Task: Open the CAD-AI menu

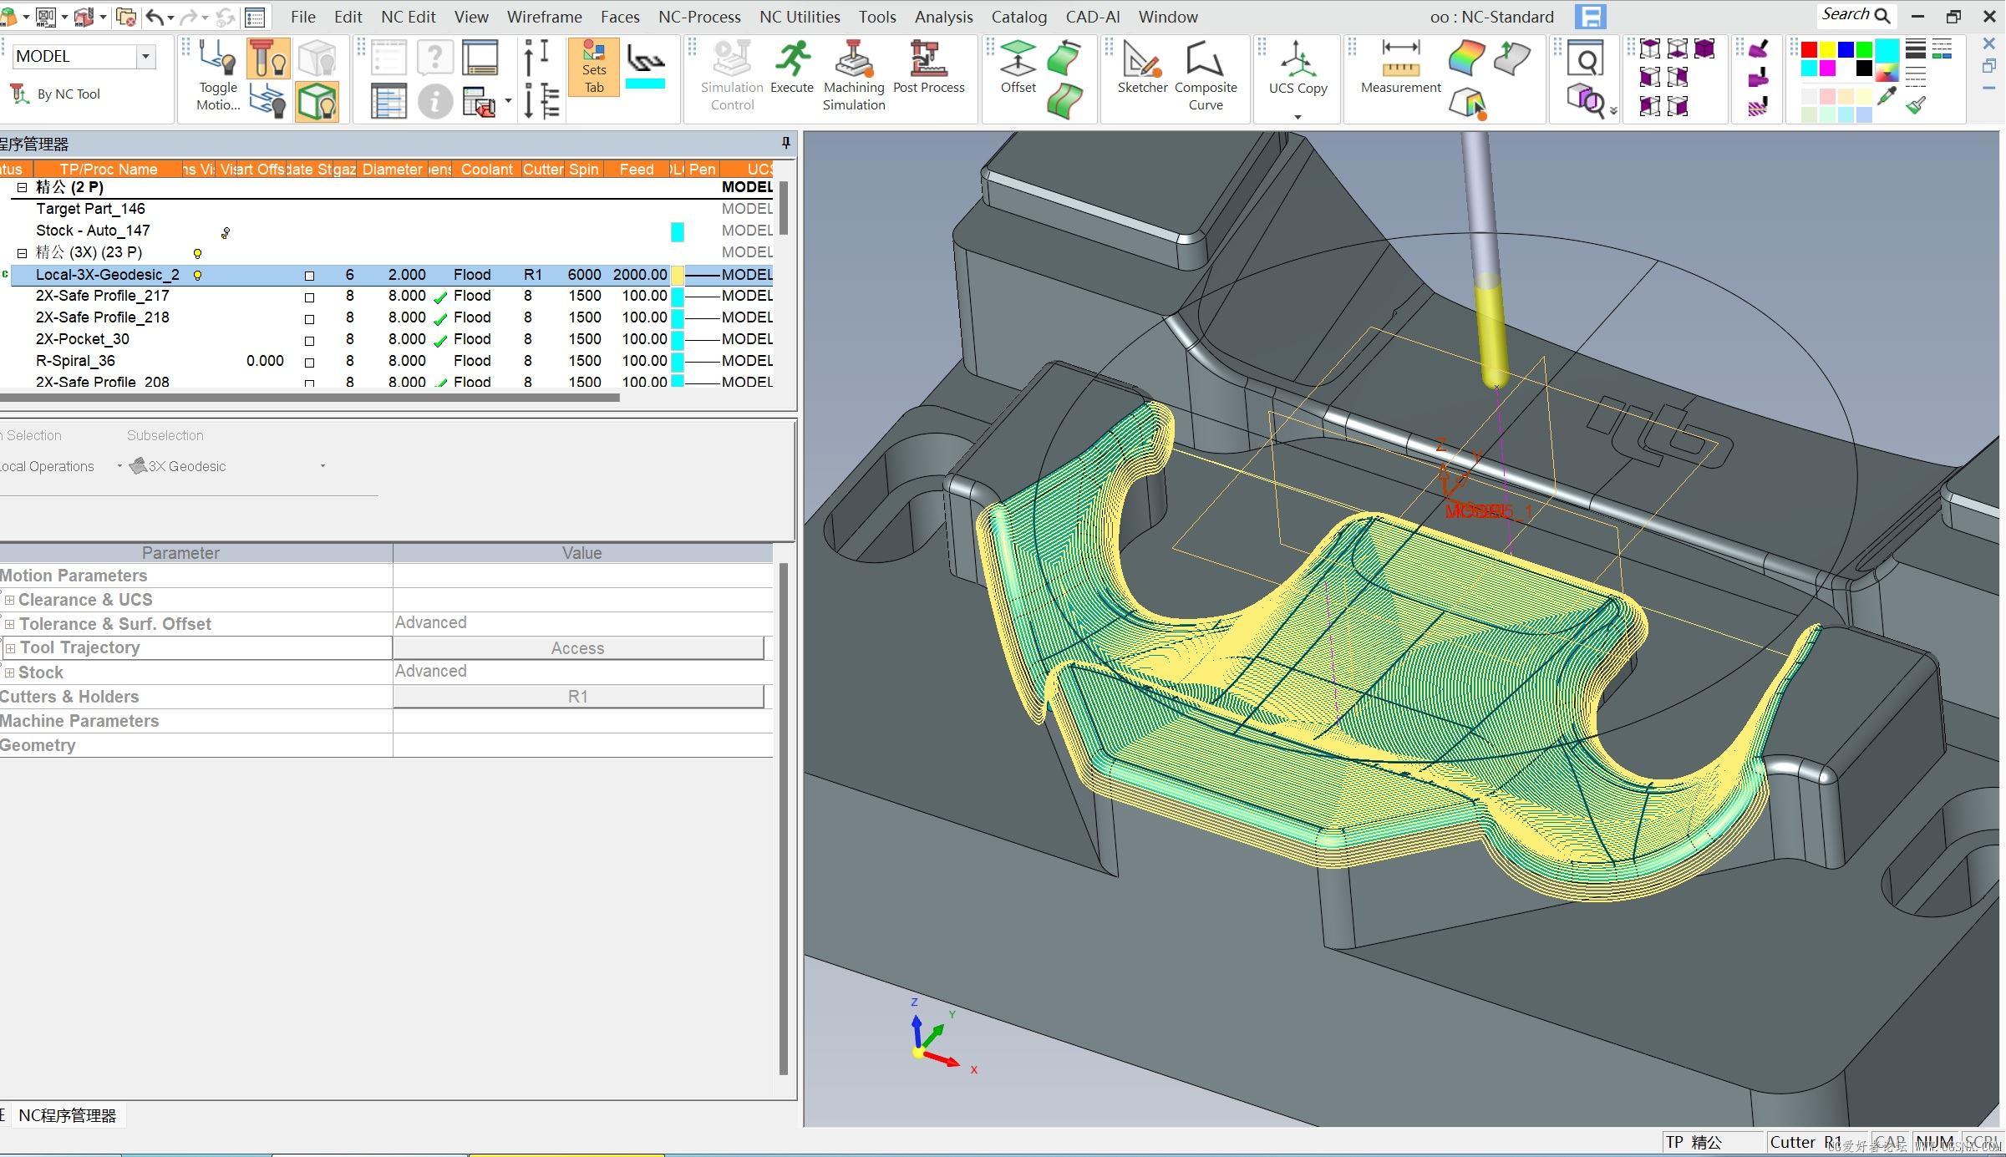Action: click(x=1093, y=17)
